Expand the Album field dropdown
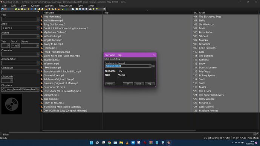Viewport: 260px width, 146px height. tap(38, 37)
